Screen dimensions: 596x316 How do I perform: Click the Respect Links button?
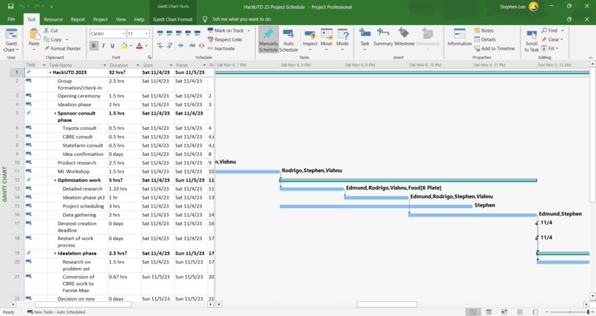point(225,39)
